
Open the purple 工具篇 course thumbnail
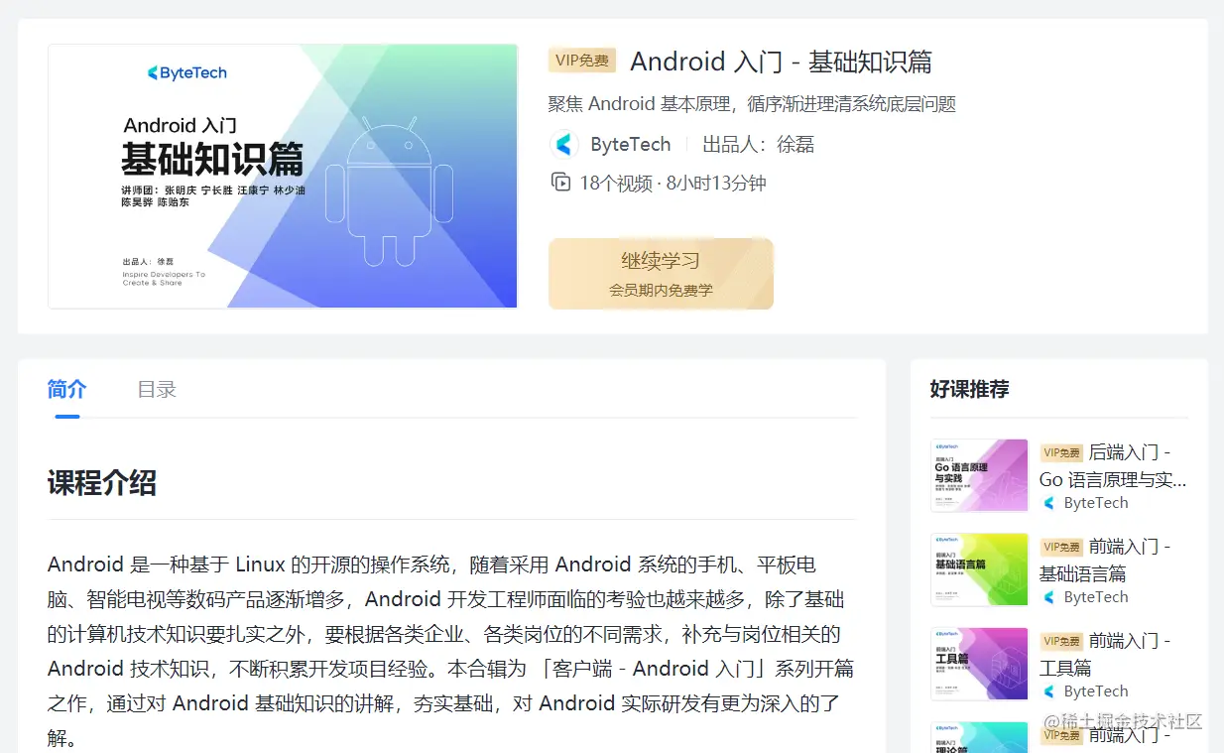click(x=979, y=664)
